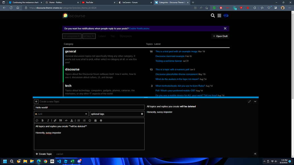Open the Junk category dropdown
This screenshot has width=294, height=165.
61,114
